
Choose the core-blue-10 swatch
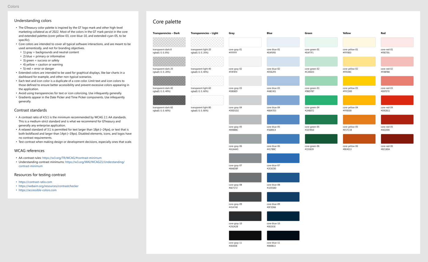coord(283,216)
